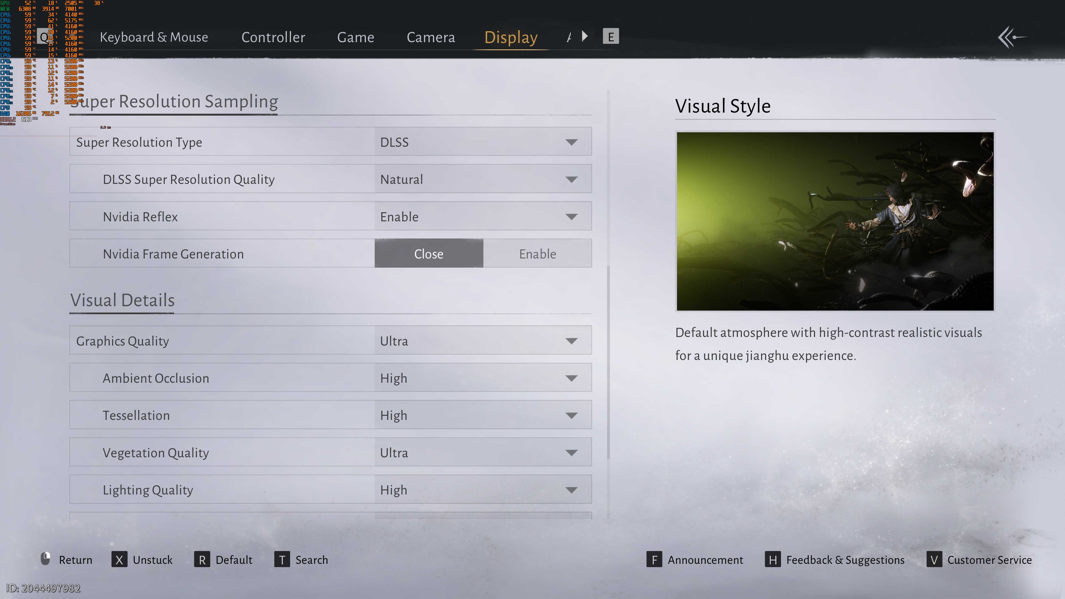This screenshot has width=1065, height=599.
Task: Expand the Nvidia Reflex dropdown
Action: [x=483, y=216]
